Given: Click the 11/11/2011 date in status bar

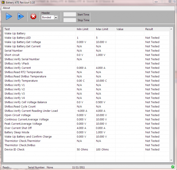Looking at the screenshot, I should pyautogui.click(x=79, y=167).
